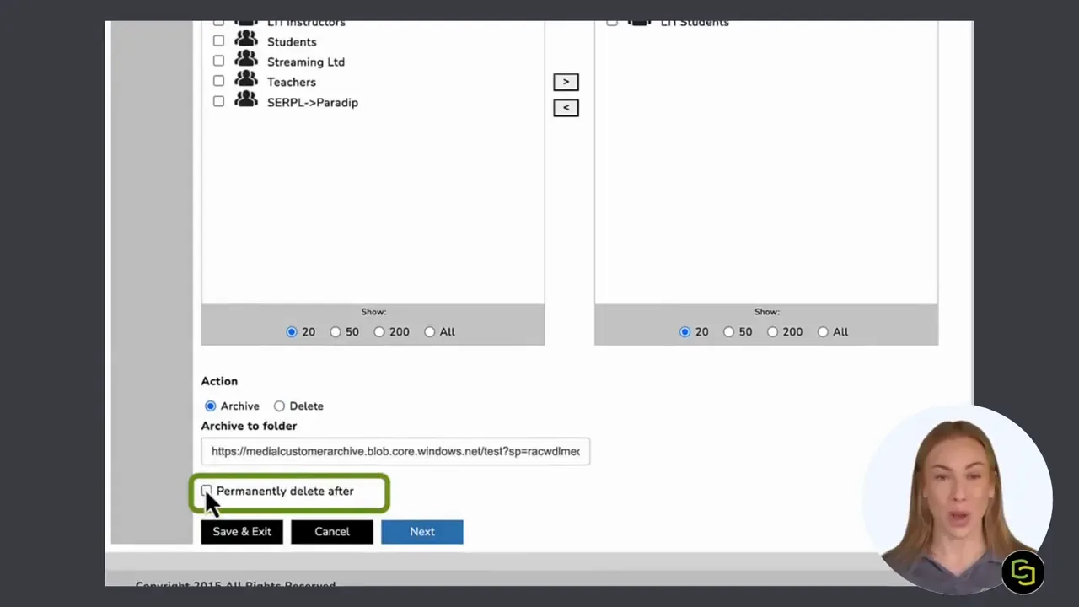Image resolution: width=1079 pixels, height=607 pixels.
Task: Click the Teachers group name
Action: click(x=292, y=82)
